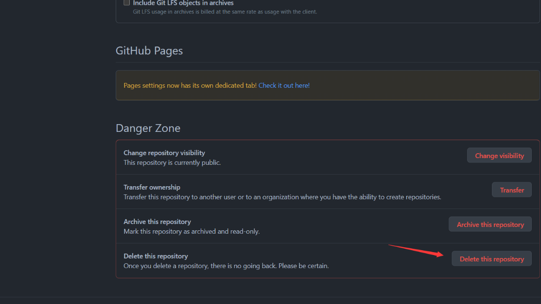
Task: Click 'Pages settings now has its own dedicated tab!' text
Action: 190,85
